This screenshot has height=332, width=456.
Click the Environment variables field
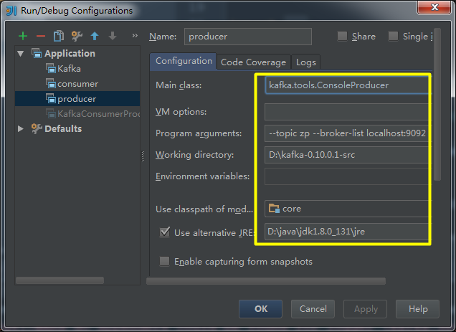[347, 176]
